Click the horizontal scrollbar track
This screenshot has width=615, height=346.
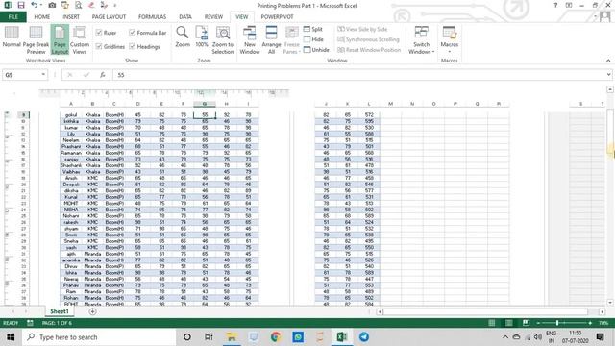[485, 311]
